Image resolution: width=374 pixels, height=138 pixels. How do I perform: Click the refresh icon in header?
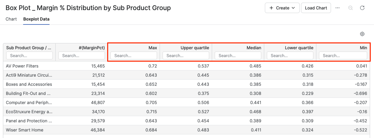point(362,8)
